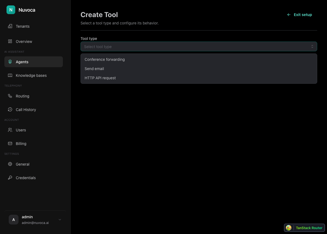Click the Create Tool heading
The height and width of the screenshot is (234, 327).
point(99,15)
